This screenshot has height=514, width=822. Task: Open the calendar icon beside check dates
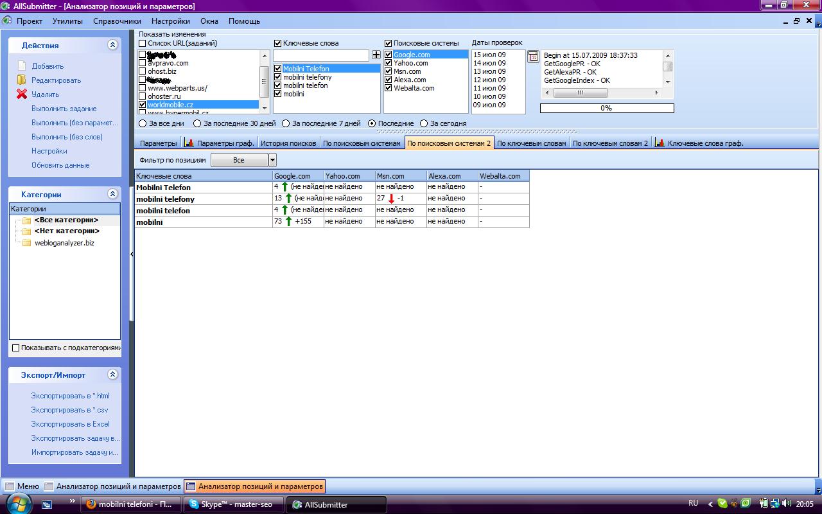[532, 57]
